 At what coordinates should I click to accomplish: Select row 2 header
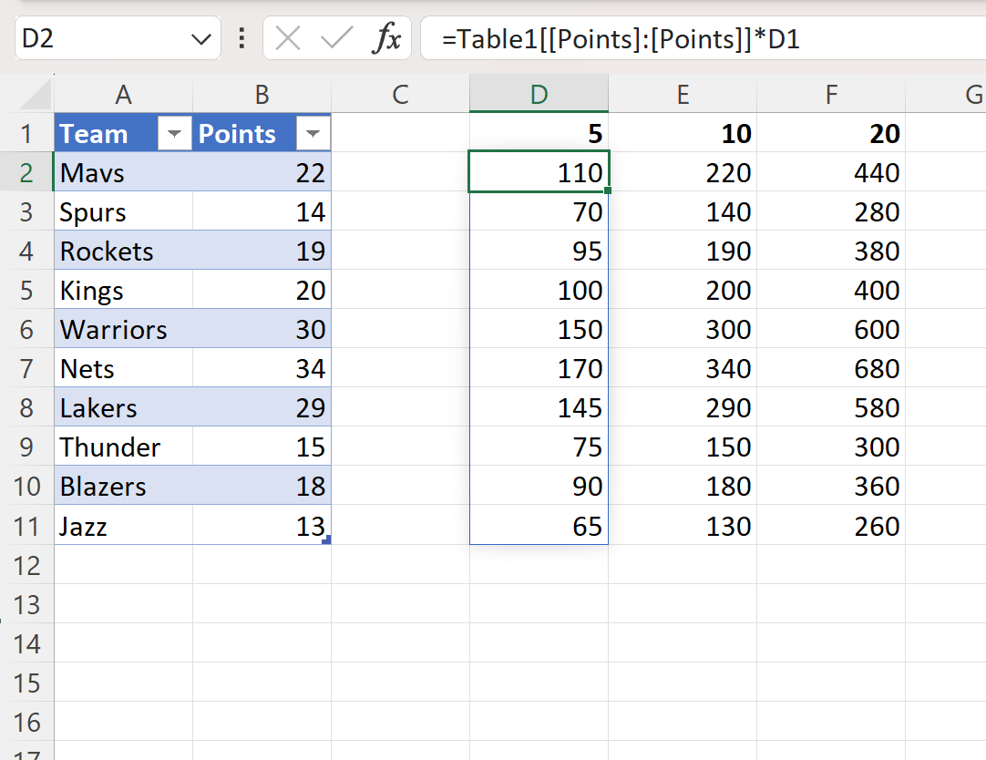[26, 172]
